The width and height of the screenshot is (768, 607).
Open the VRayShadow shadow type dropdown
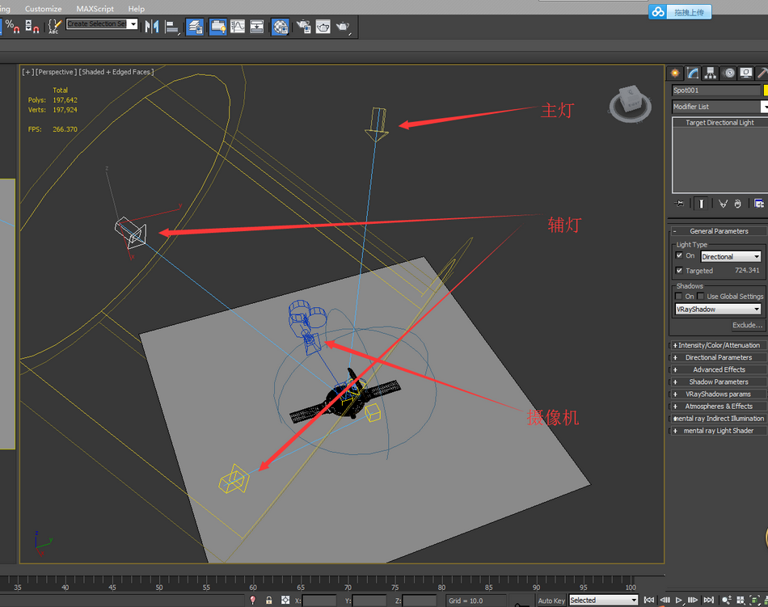719,309
